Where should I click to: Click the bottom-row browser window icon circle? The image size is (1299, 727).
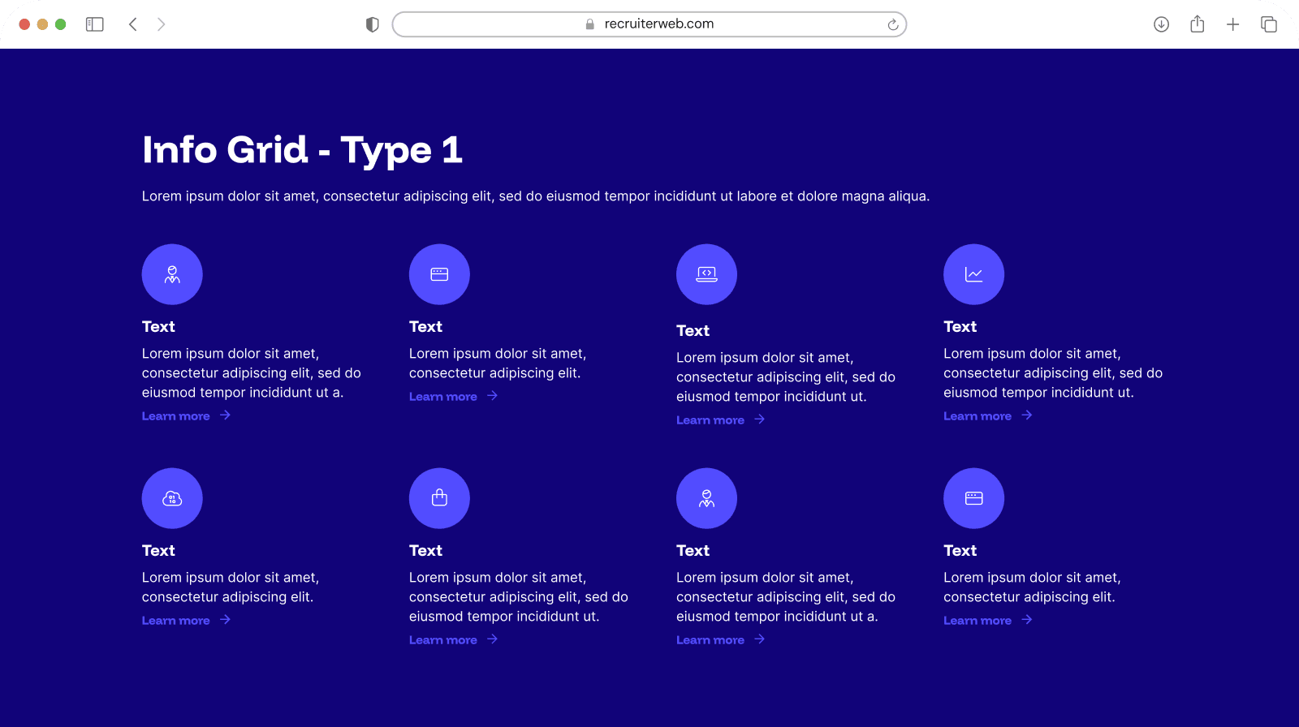(973, 498)
